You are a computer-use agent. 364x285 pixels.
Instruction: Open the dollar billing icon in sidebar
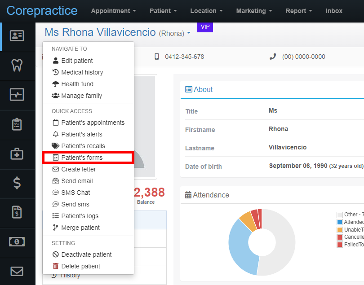pos(18,184)
